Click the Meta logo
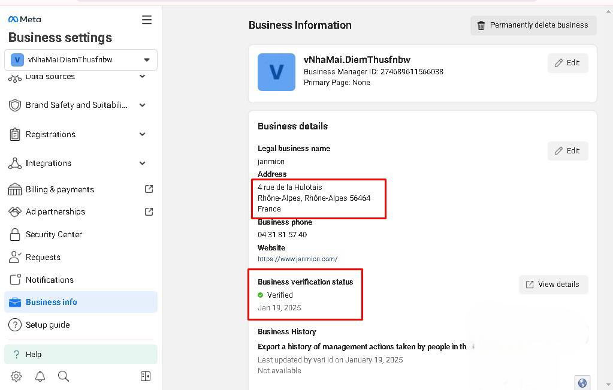The width and height of the screenshot is (613, 390). point(25,19)
